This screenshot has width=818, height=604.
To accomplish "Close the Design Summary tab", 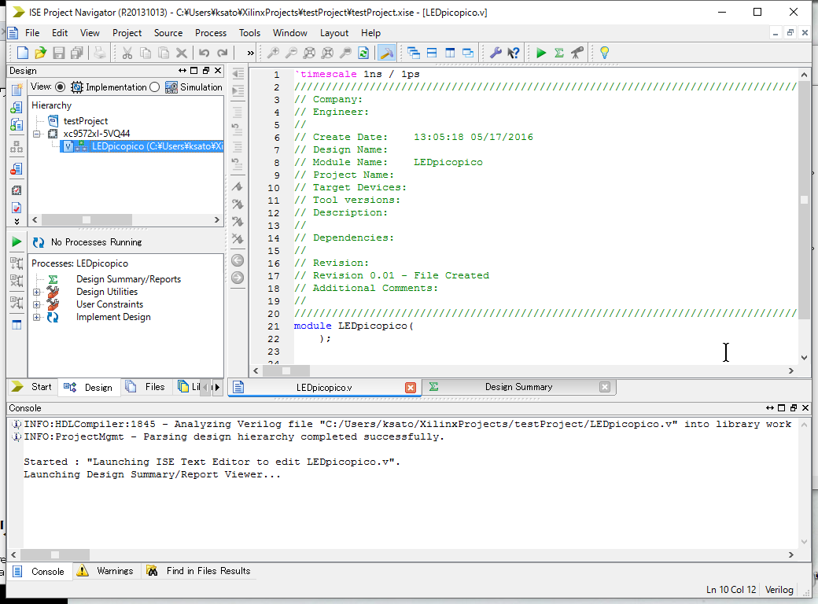I will pyautogui.click(x=605, y=387).
